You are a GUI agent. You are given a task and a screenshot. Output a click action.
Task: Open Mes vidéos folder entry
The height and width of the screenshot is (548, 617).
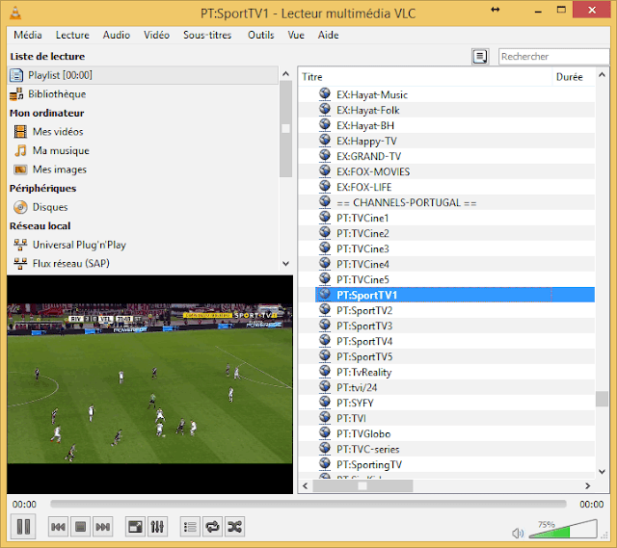[143, 132]
